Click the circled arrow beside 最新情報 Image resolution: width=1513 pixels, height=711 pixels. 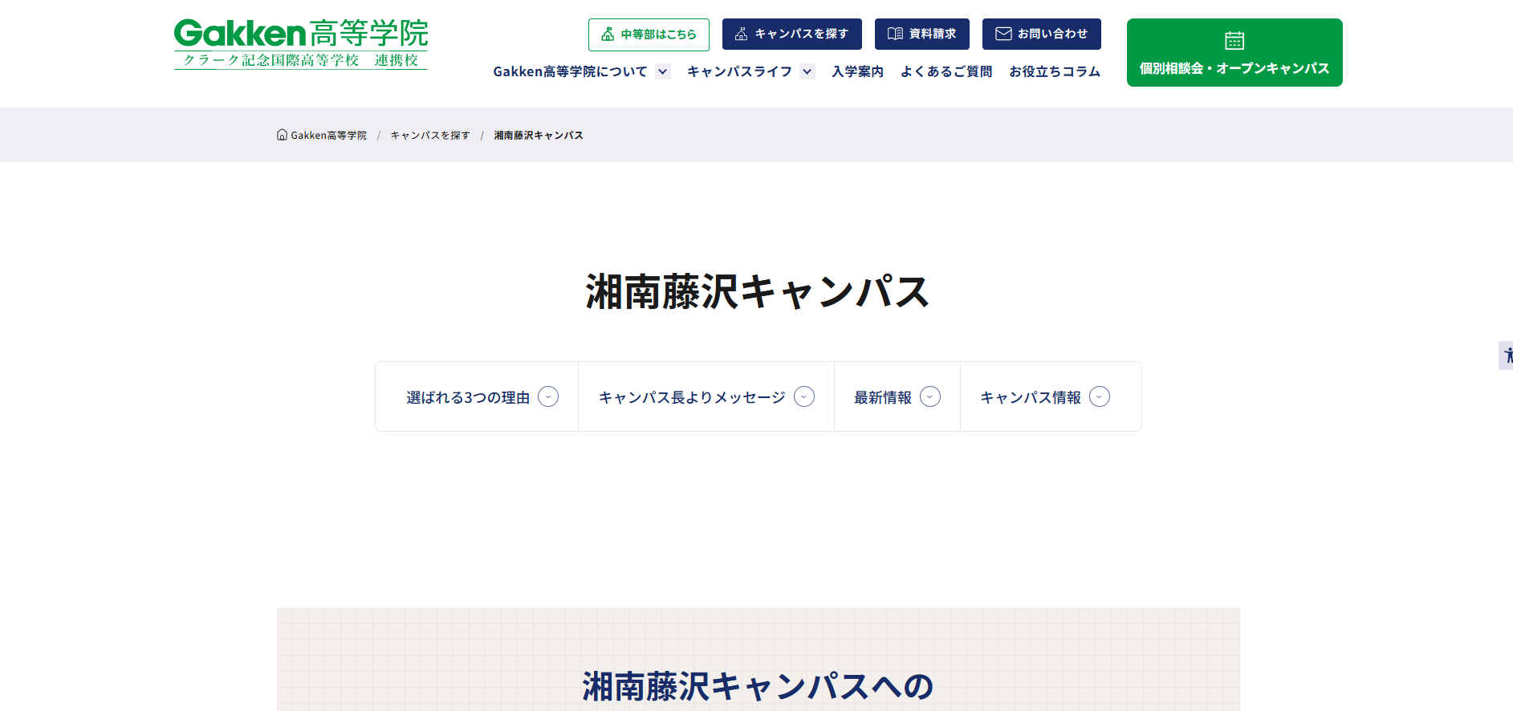(930, 396)
